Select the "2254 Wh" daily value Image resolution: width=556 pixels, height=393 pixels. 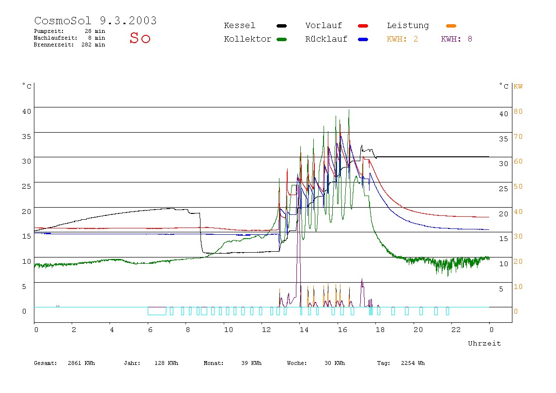[x=413, y=363]
